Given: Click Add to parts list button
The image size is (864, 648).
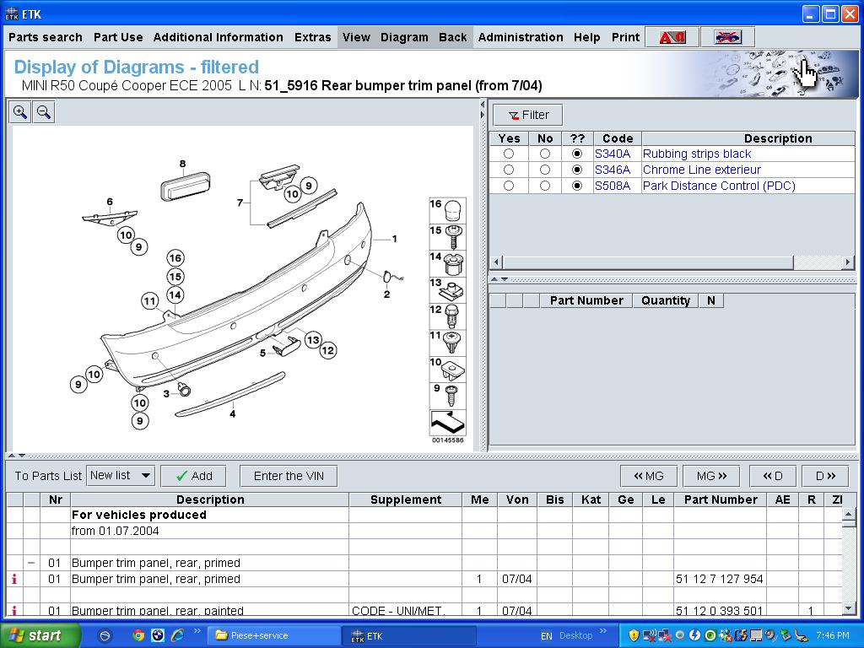Looking at the screenshot, I should (x=193, y=476).
